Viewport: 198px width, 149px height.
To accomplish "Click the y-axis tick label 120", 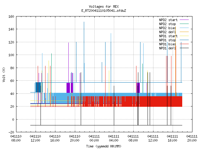I will (11, 42).
